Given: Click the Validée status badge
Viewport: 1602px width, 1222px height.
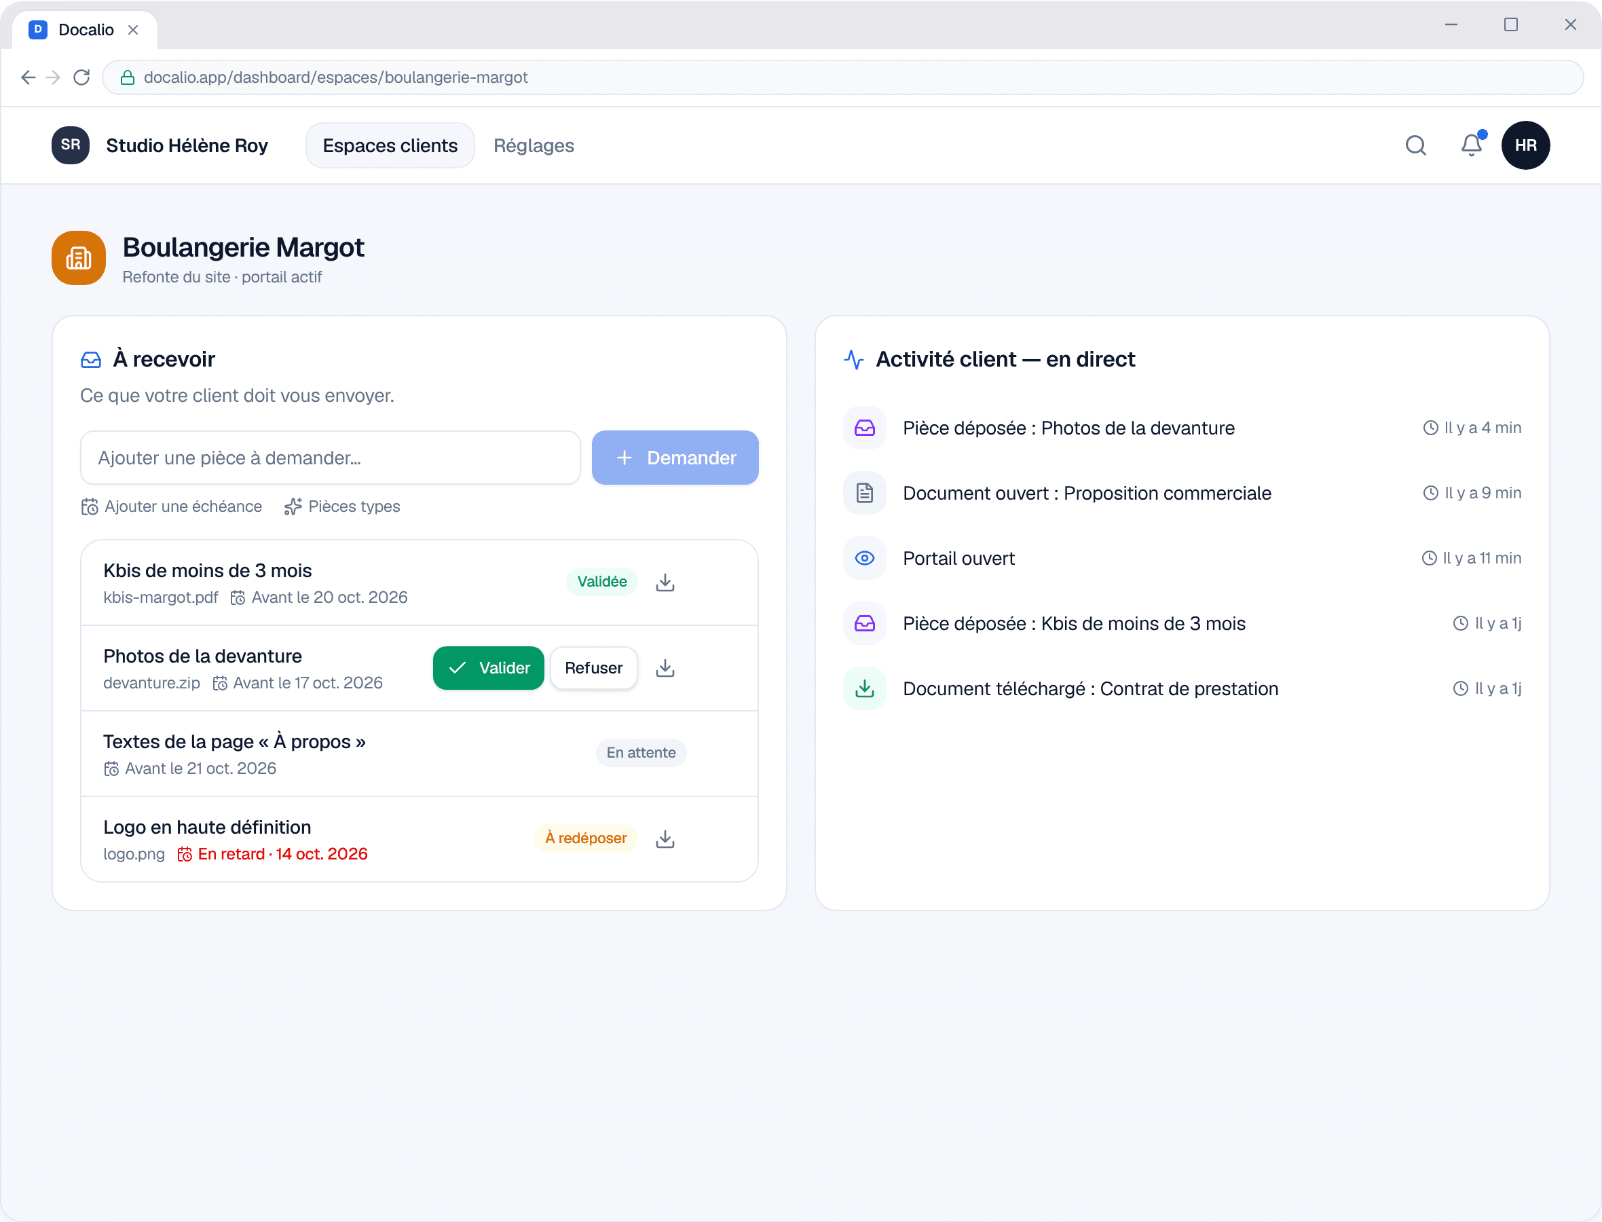Looking at the screenshot, I should pos(601,582).
